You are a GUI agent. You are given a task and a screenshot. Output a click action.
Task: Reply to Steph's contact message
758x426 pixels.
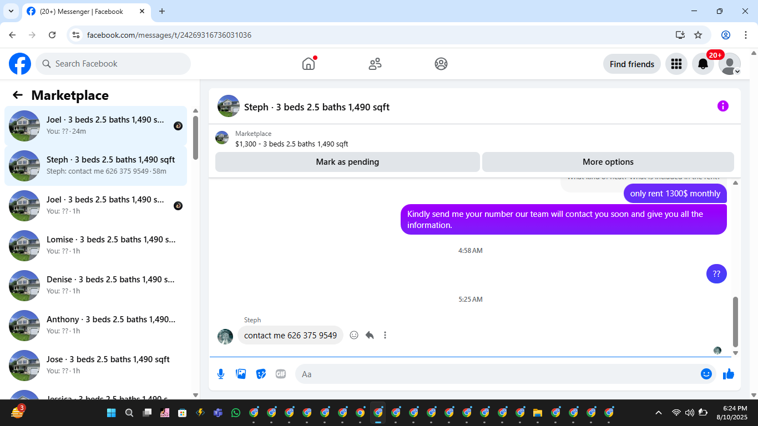click(x=370, y=335)
